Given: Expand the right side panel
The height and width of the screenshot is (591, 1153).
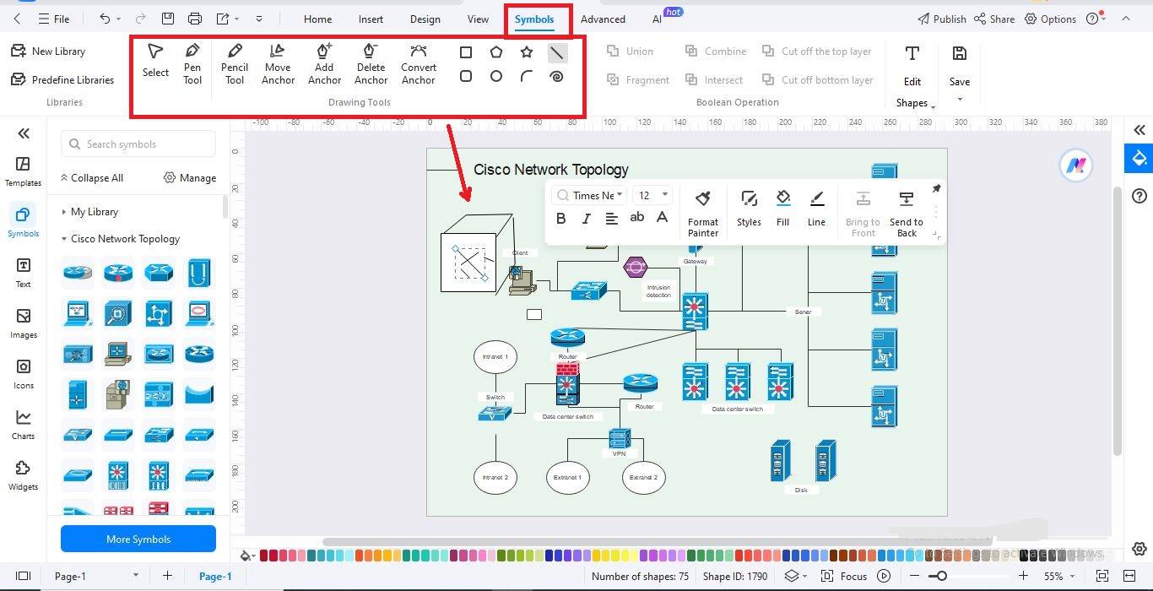Looking at the screenshot, I should pos(1139,130).
